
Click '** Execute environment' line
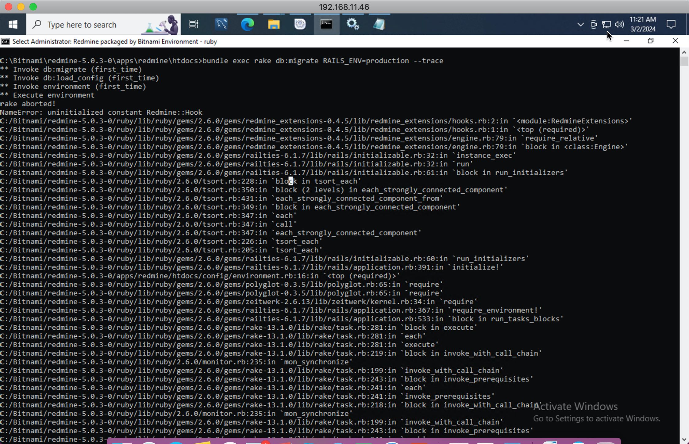(x=47, y=95)
